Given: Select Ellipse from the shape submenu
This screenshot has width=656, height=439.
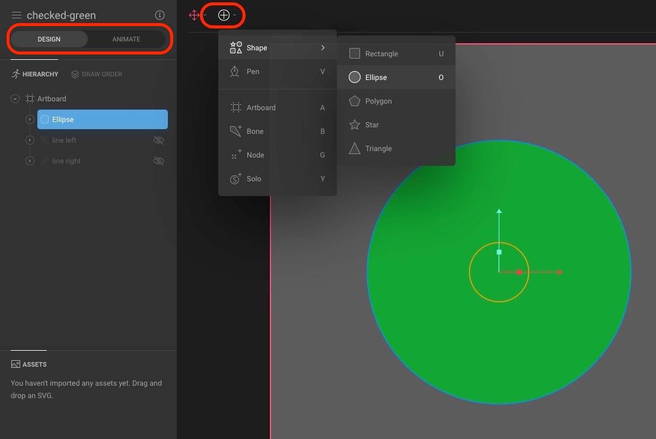Looking at the screenshot, I should (396, 77).
